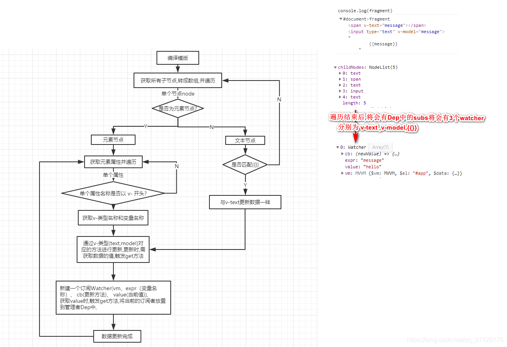The height and width of the screenshot is (347, 507).
Task: Select the 是否匹配{{}} decision diamond
Action: (x=245, y=164)
